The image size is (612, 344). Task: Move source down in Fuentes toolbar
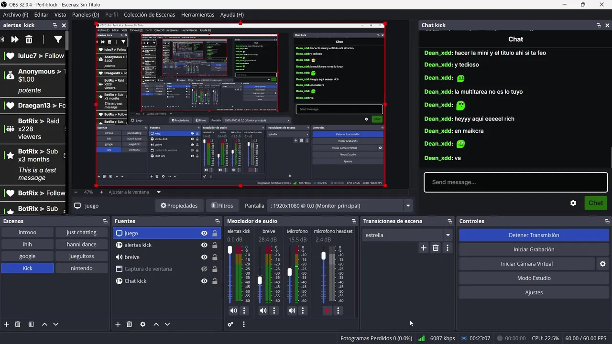point(167,324)
